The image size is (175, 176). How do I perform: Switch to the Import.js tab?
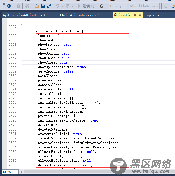point(152,15)
